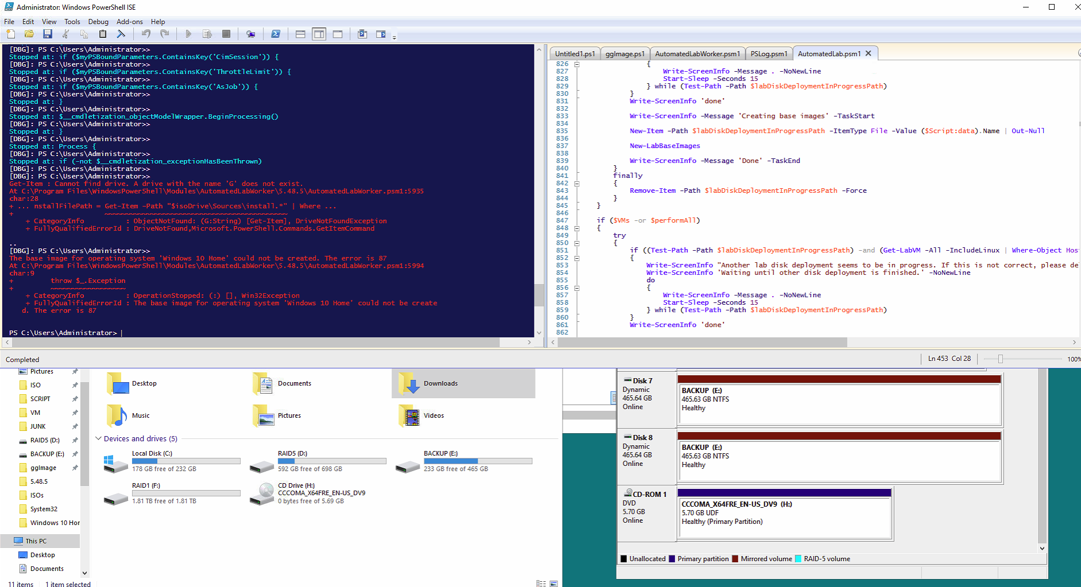The height and width of the screenshot is (587, 1081).
Task: Switch to the PSLog.psm1 tab
Action: (769, 53)
